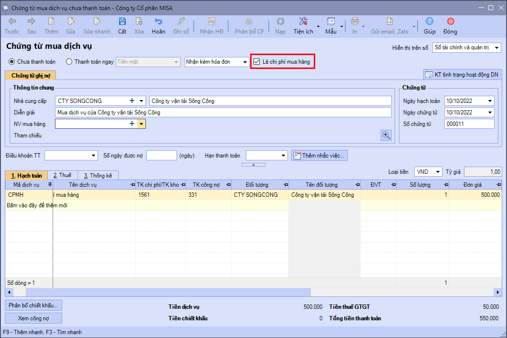Expand Nhận kèm hóa đơn dropdown
Image resolution: width=507 pixels, height=338 pixels.
tap(245, 62)
